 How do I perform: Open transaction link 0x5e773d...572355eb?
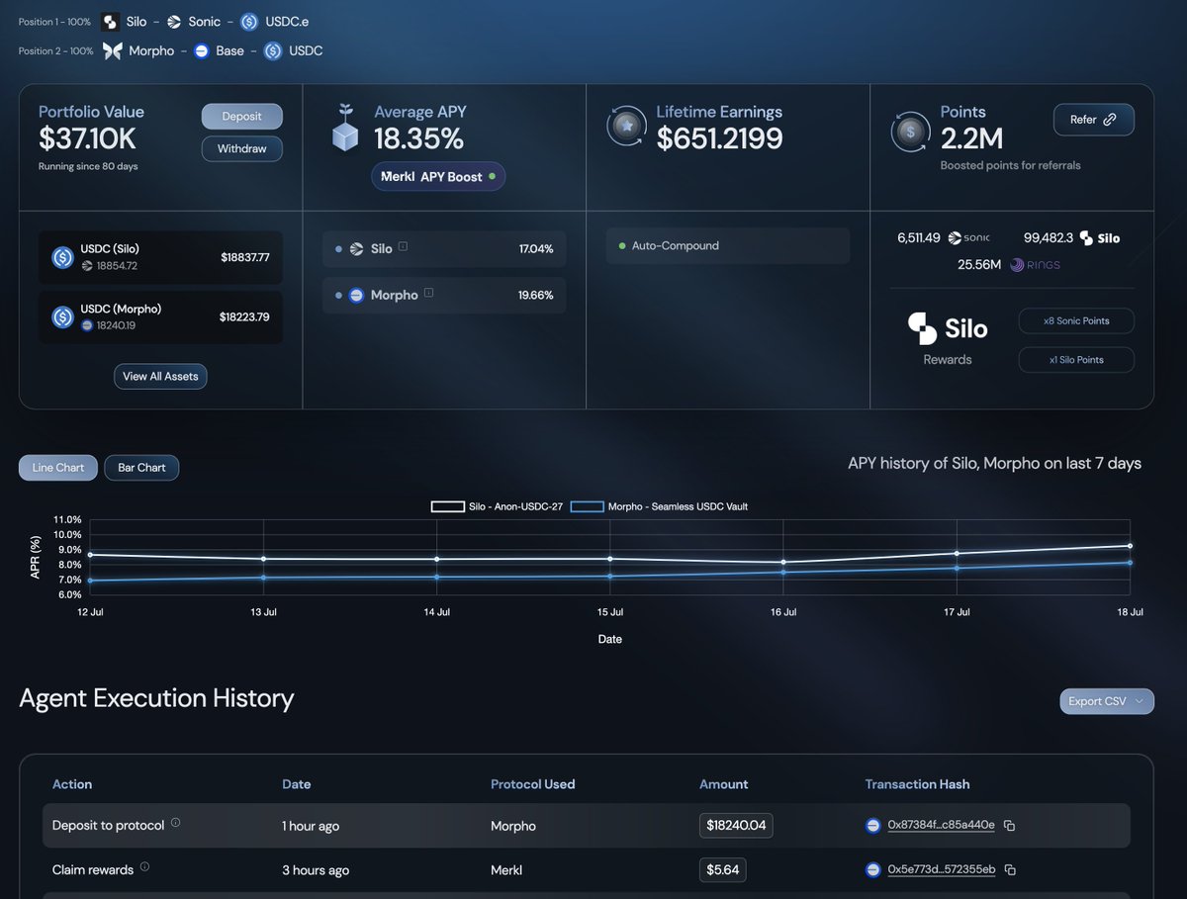click(x=941, y=870)
